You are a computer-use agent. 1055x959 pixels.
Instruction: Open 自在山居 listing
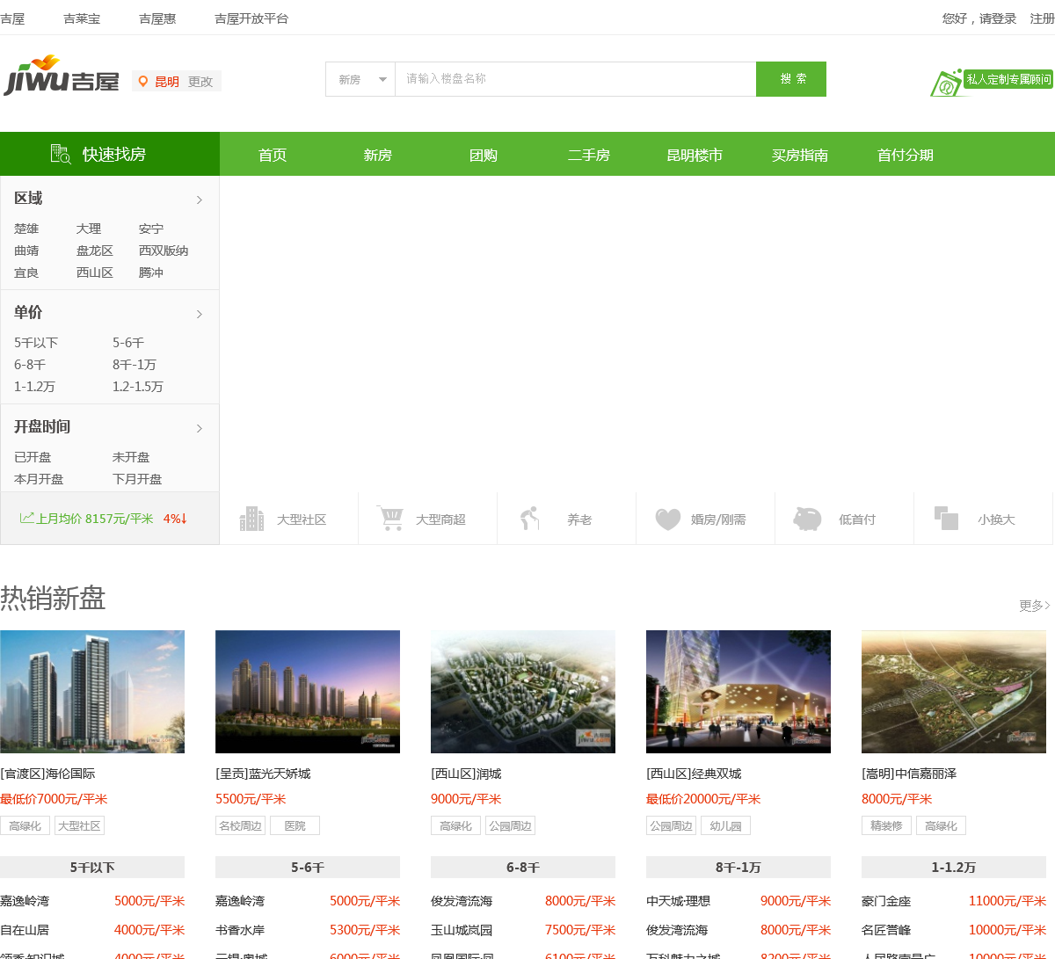click(25, 930)
